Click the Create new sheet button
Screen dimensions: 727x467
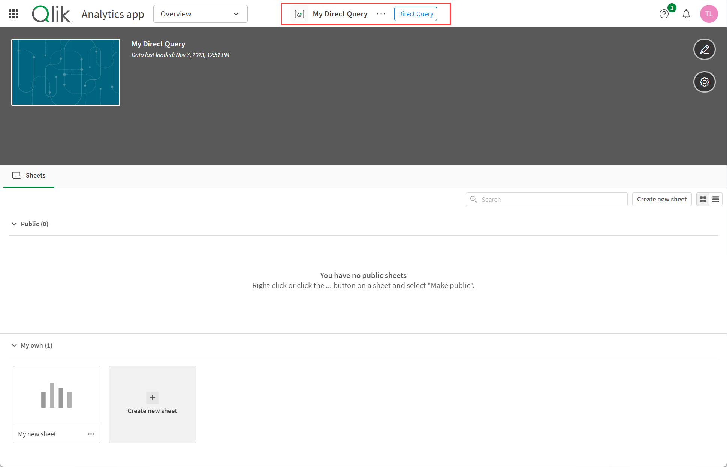662,199
